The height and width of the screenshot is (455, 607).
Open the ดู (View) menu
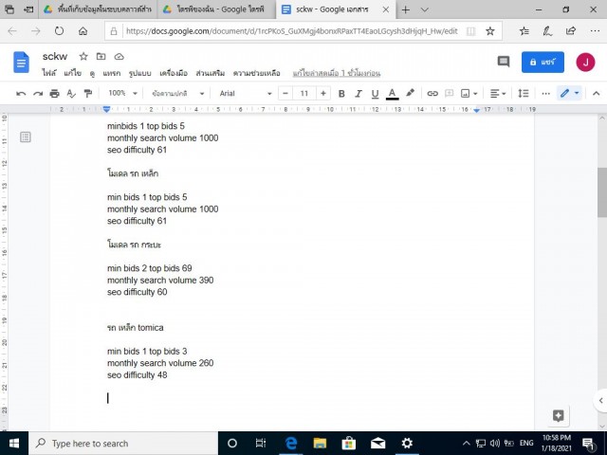coord(92,73)
